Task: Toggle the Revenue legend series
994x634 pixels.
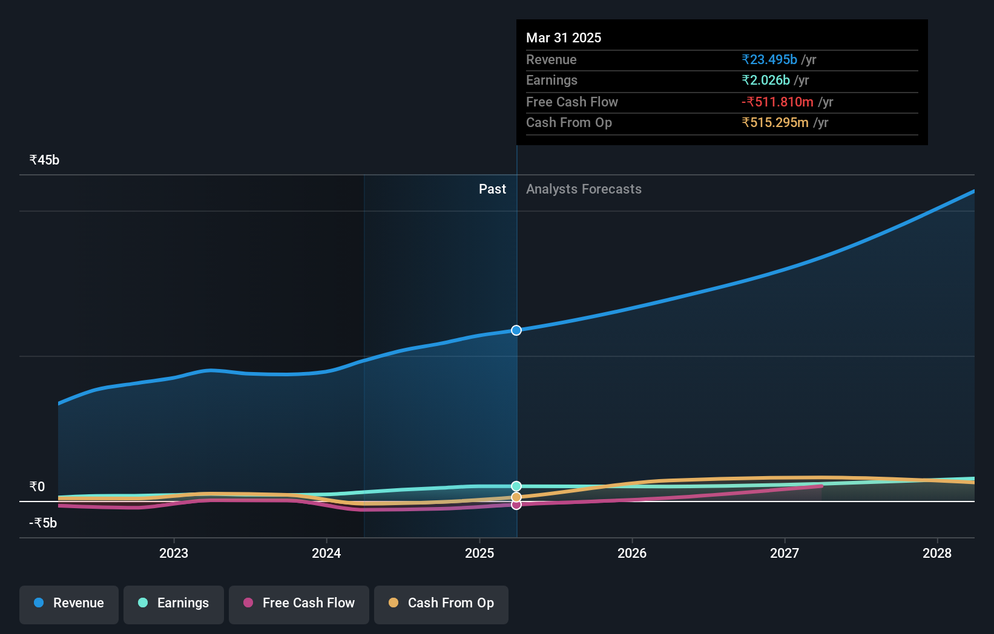Action: tap(69, 604)
